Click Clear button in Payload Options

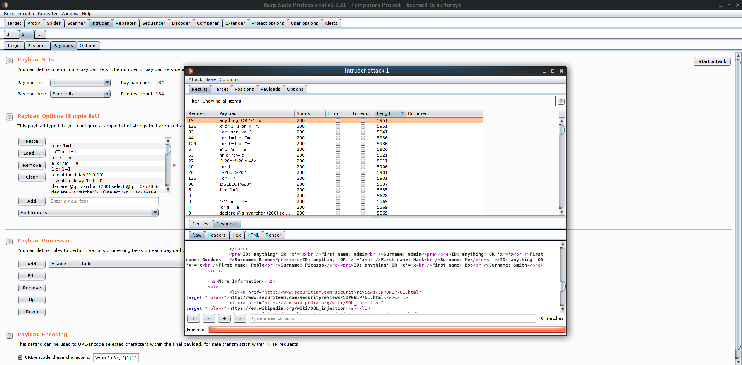pos(32,177)
